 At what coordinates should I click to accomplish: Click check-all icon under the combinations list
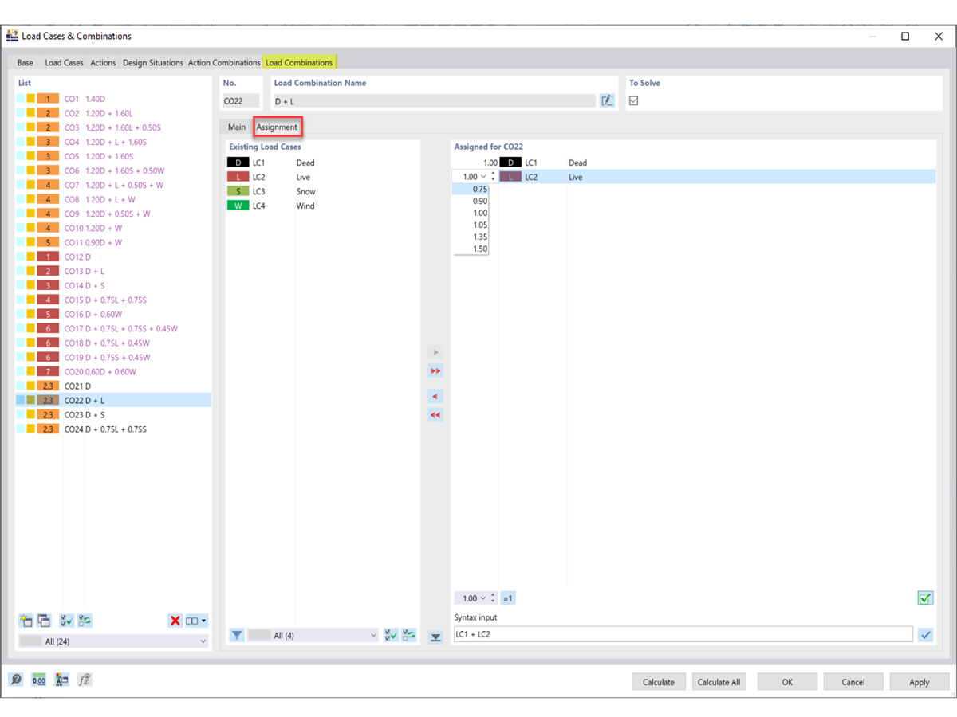click(67, 621)
